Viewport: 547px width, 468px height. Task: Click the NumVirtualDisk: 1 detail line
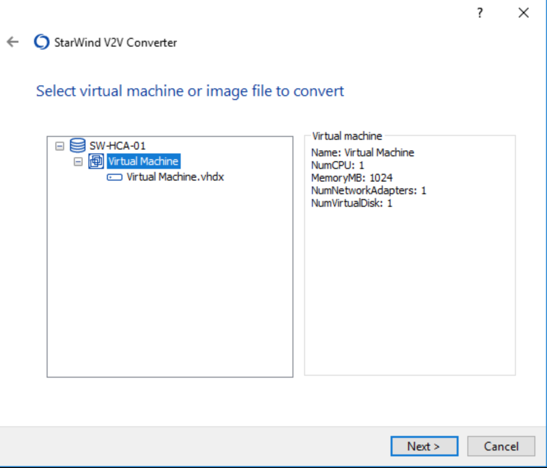352,203
